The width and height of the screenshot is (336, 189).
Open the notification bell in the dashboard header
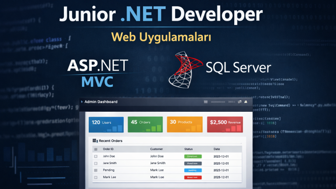(x=246, y=102)
